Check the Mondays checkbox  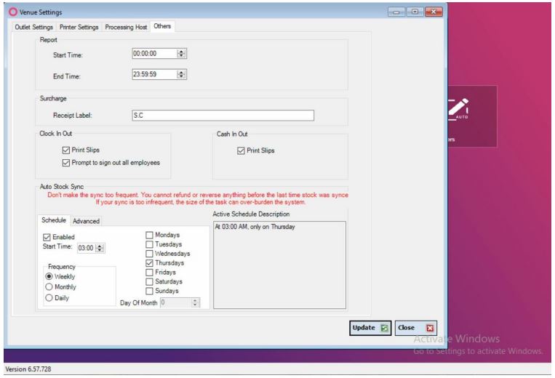coord(150,235)
